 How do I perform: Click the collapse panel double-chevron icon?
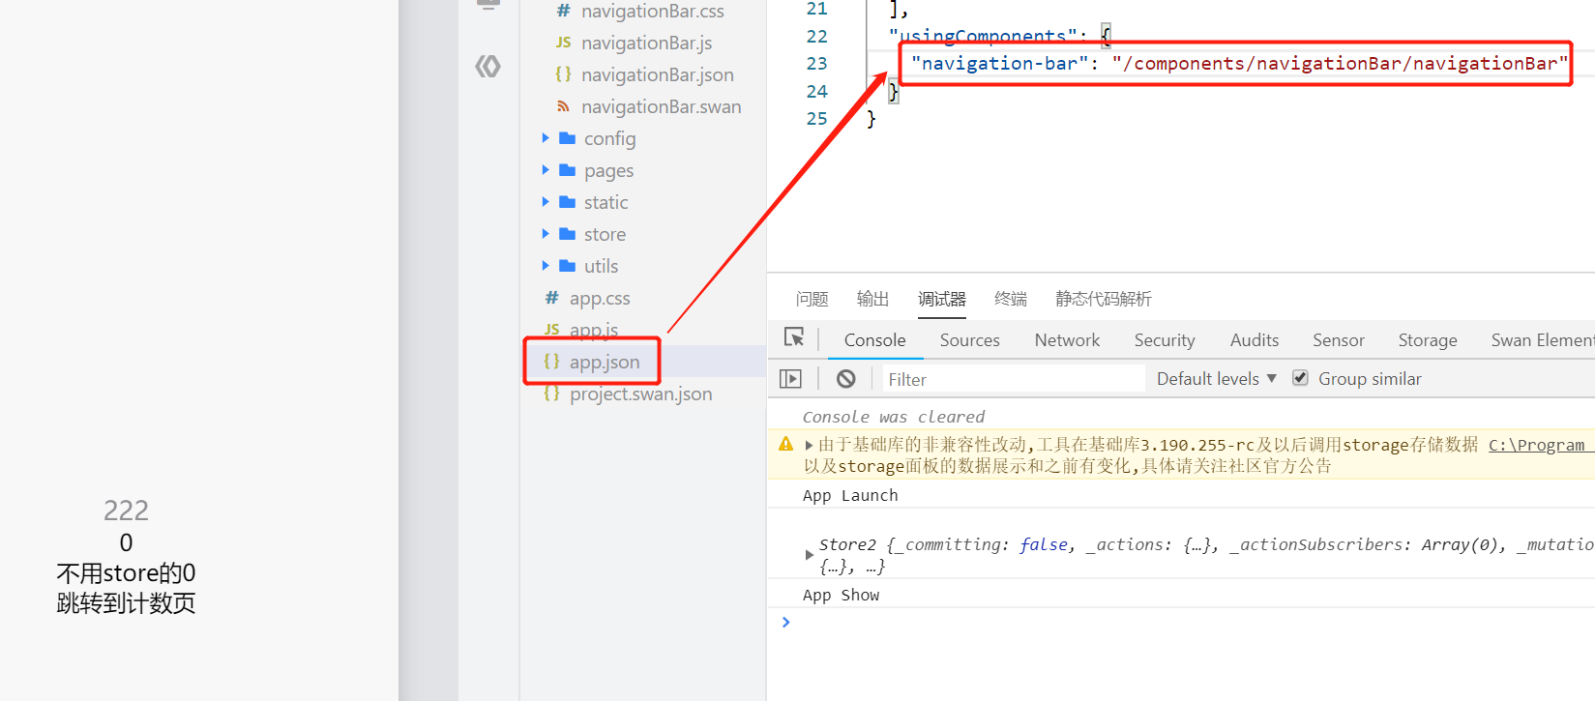pyautogui.click(x=487, y=67)
